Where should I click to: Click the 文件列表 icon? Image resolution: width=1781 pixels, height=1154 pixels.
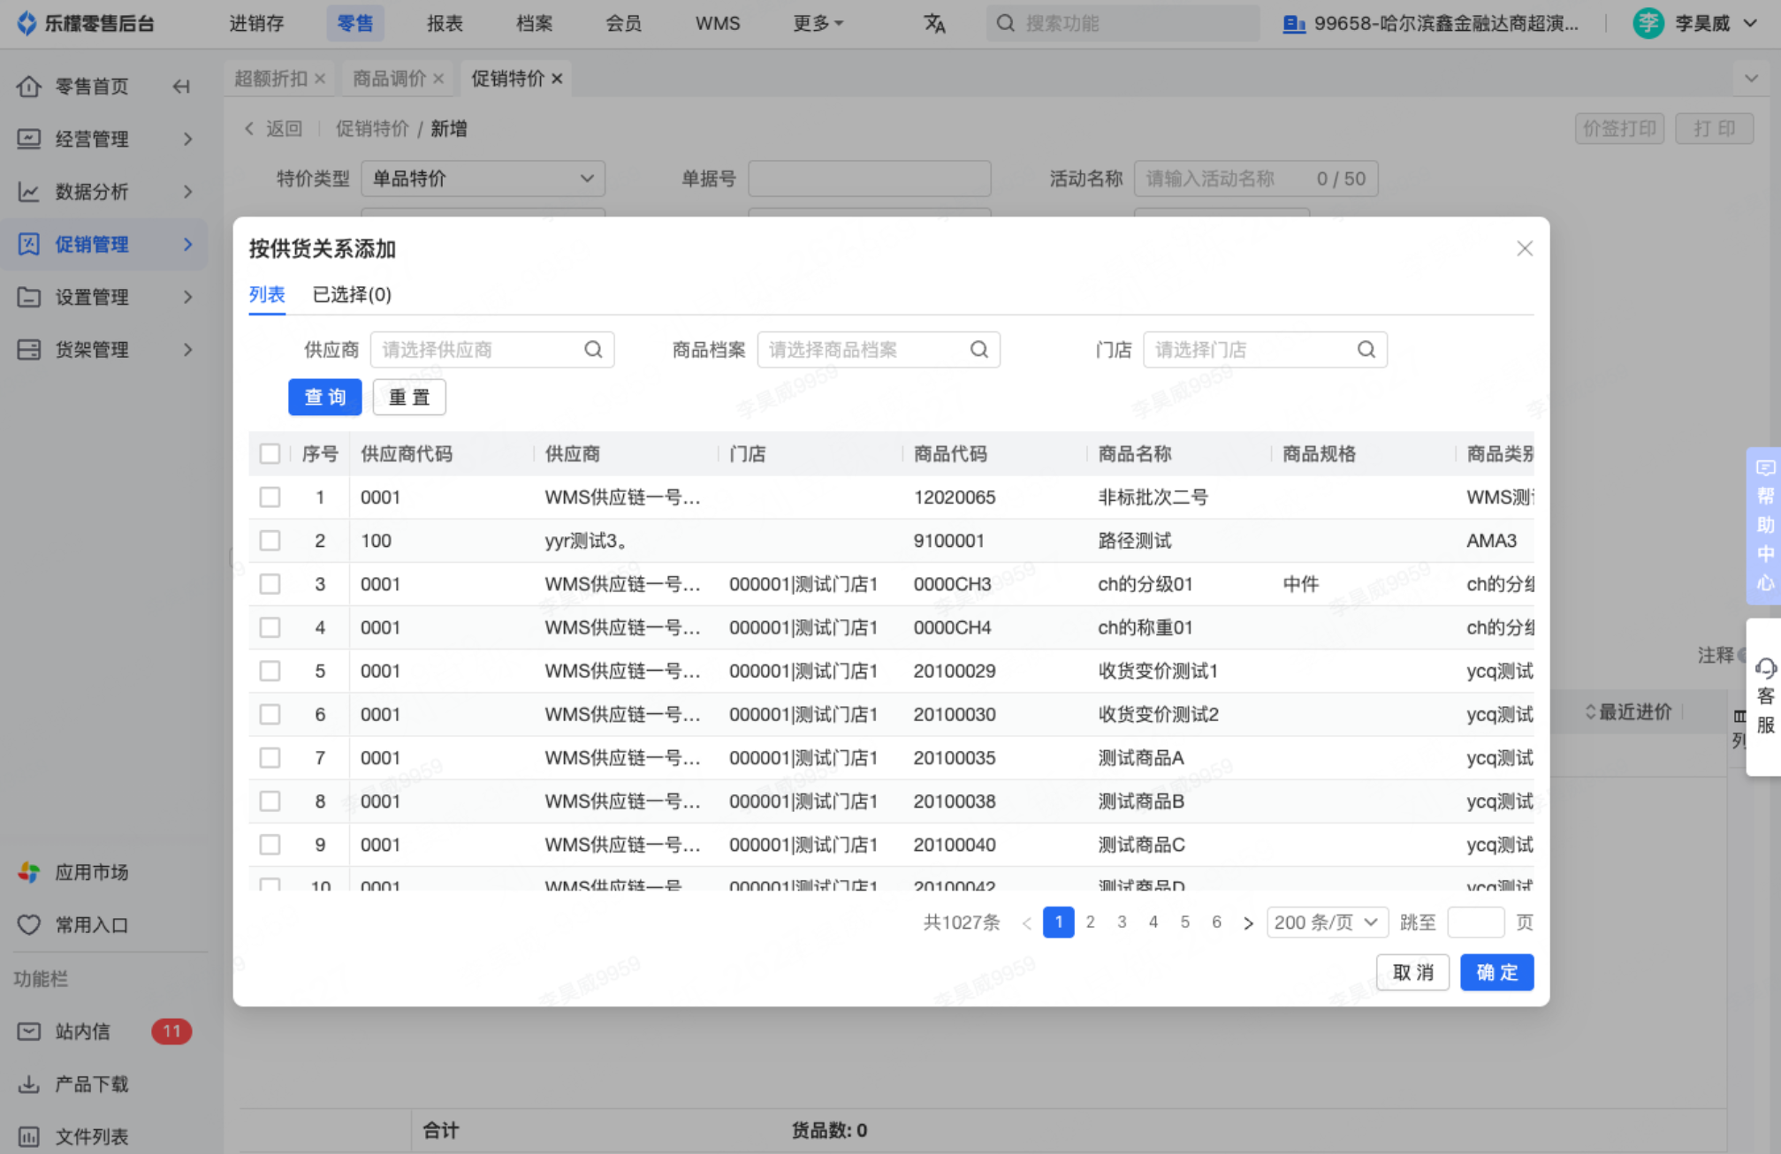click(x=29, y=1136)
